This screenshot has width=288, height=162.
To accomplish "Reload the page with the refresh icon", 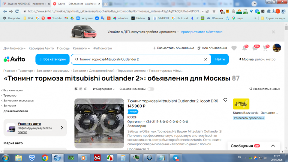I will [17, 11].
